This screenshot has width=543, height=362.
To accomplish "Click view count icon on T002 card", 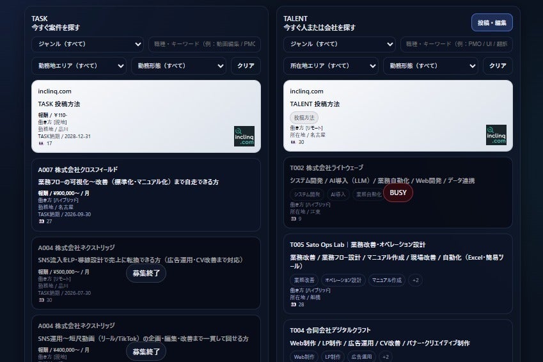I will tap(294, 219).
